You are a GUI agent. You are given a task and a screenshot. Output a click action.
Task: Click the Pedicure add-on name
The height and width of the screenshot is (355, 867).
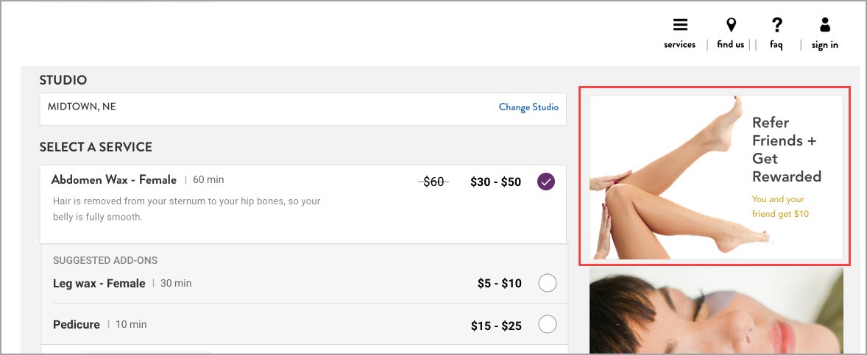77,324
